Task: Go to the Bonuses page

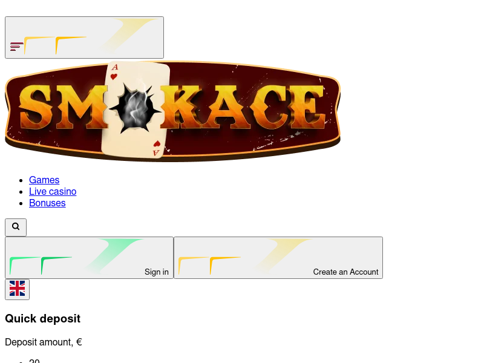Action: [47, 203]
